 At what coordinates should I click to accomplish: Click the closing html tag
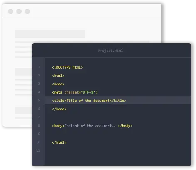59,142
